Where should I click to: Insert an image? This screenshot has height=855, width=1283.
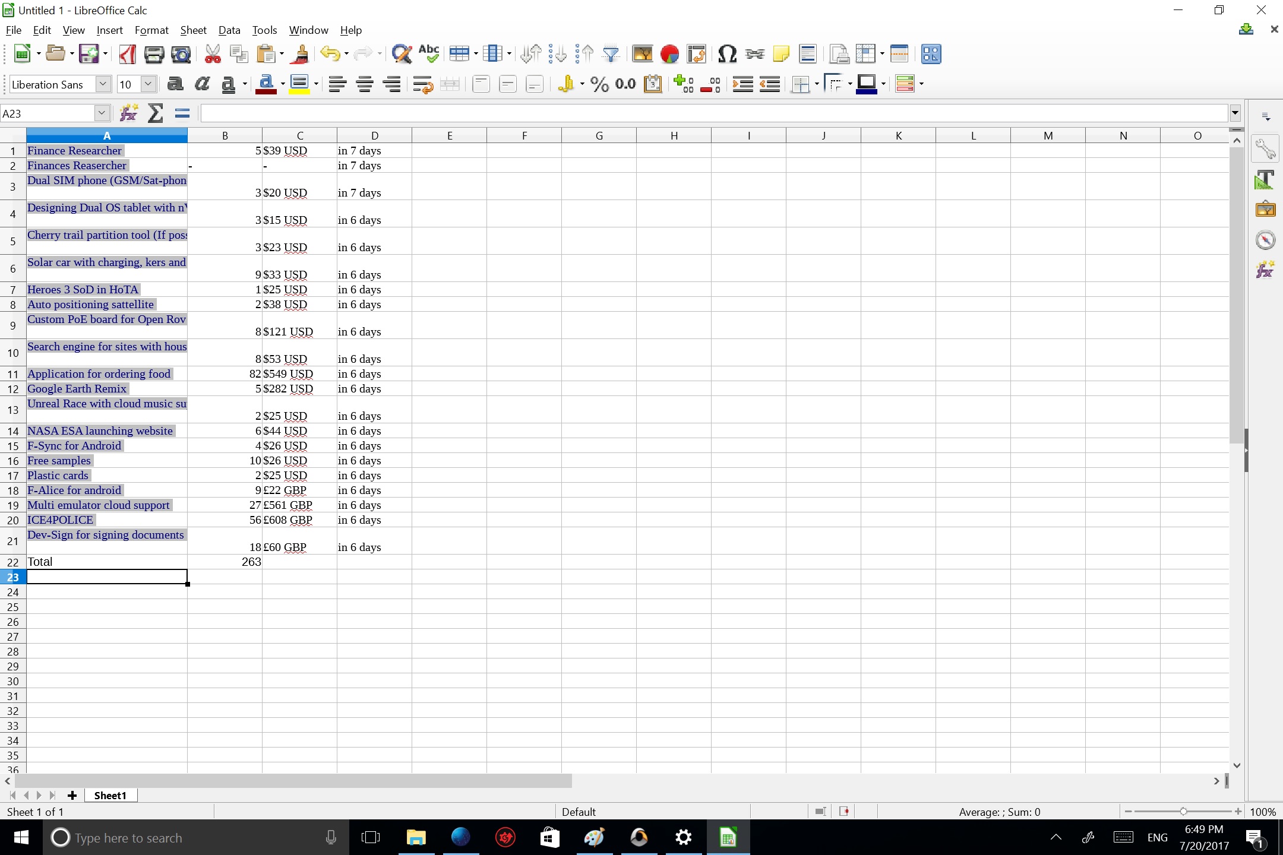click(643, 54)
